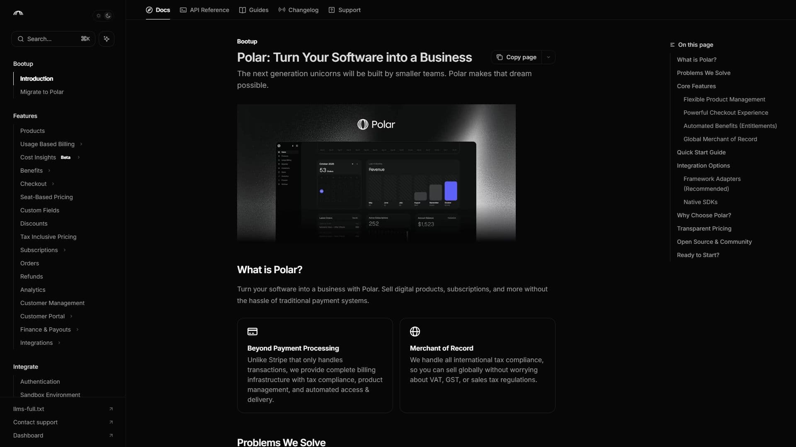Jump to Framework Adapters (Recommended)

coord(712,184)
